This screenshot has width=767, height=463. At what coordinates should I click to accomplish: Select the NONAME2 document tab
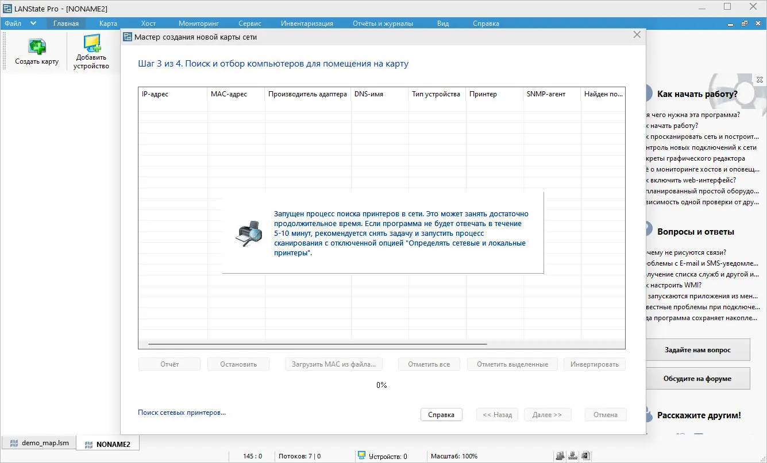tap(108, 444)
